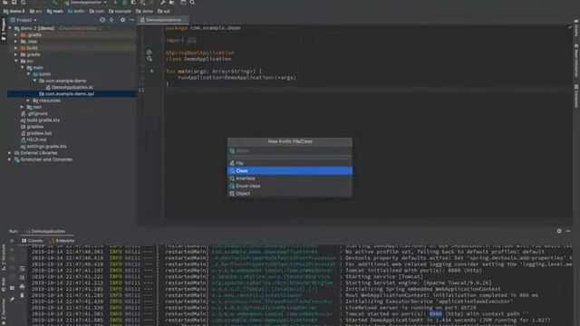Click the Open folder icon in main toolbar
The image size is (580, 326).
tap(5, 2)
